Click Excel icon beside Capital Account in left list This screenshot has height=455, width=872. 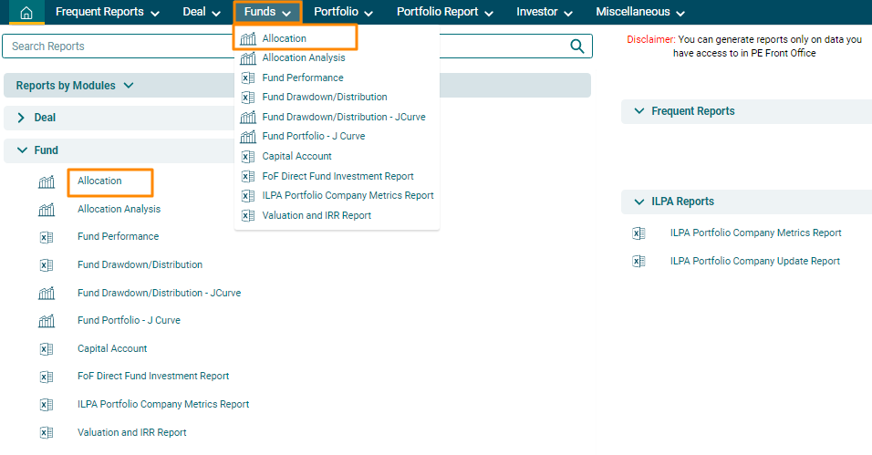(47, 348)
